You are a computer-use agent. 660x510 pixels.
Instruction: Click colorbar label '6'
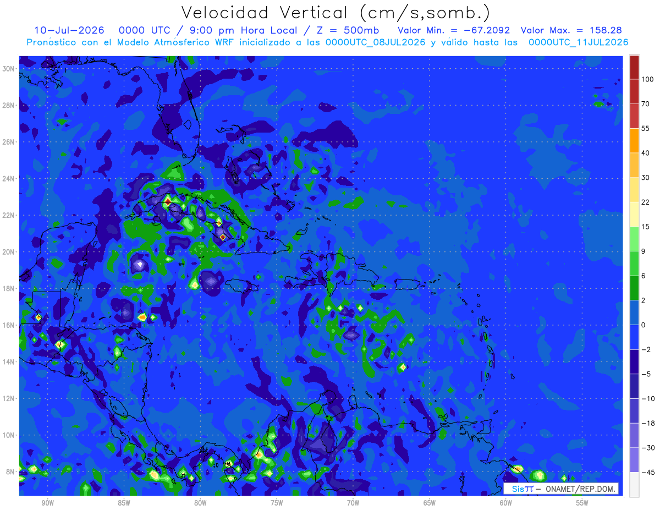(x=643, y=276)
